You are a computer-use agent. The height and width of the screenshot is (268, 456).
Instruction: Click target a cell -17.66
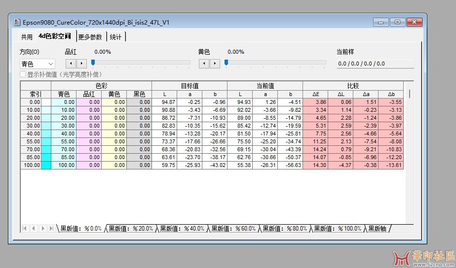190,141
